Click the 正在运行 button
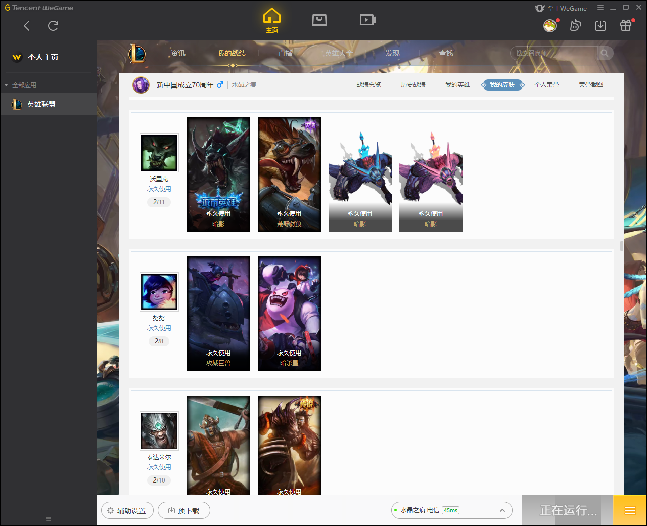 (x=568, y=511)
